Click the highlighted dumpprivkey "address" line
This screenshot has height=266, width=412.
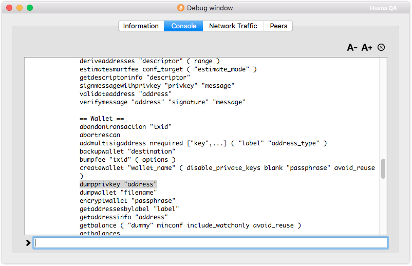[118, 184]
